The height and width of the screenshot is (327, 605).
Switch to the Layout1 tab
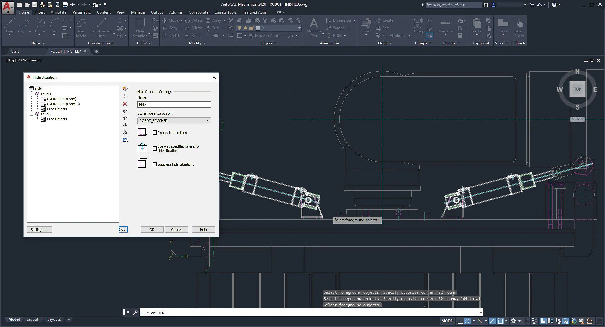33,319
